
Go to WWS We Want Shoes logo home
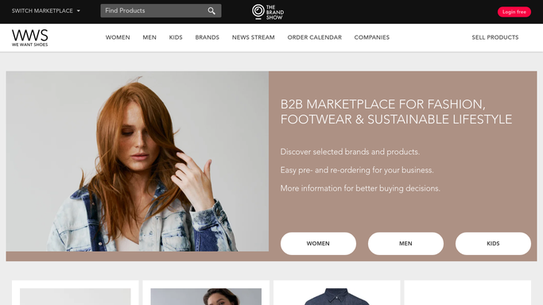(x=29, y=37)
